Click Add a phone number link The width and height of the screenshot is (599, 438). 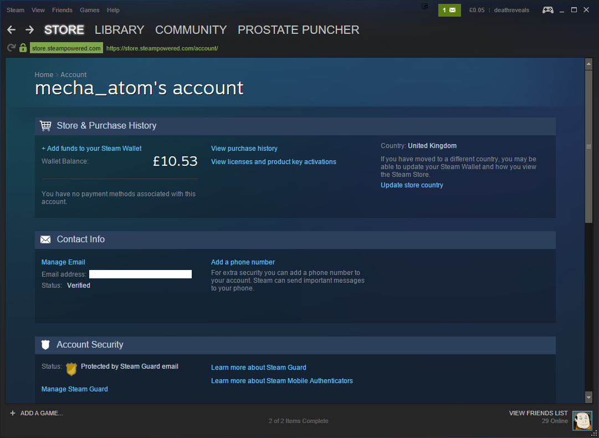pyautogui.click(x=243, y=262)
